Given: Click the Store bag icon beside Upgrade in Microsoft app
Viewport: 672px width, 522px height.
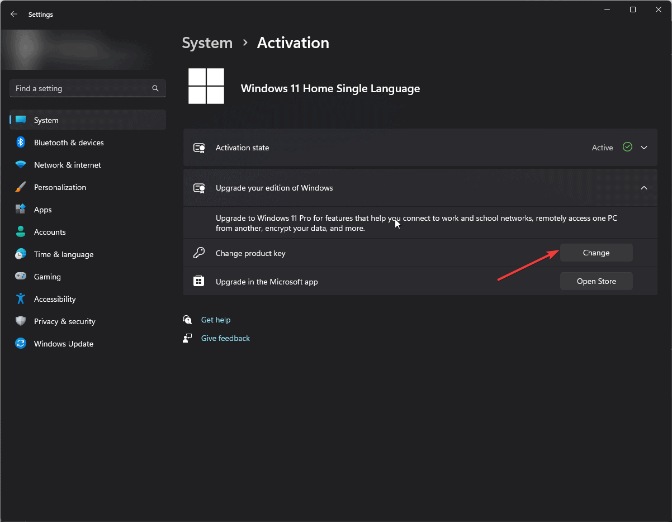Looking at the screenshot, I should click(x=199, y=281).
